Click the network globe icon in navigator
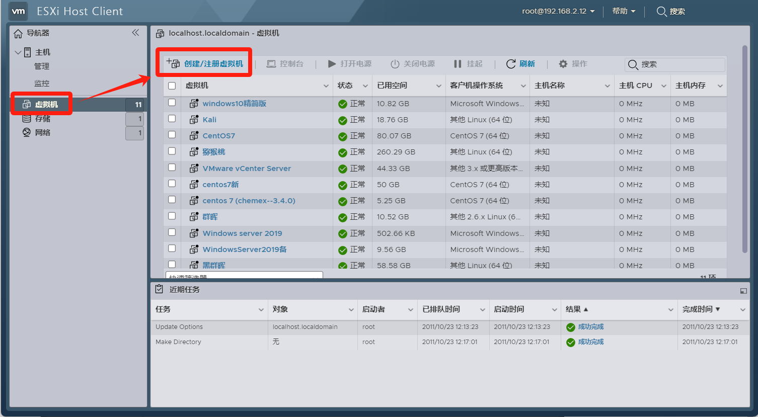This screenshot has height=417, width=758. click(27, 133)
